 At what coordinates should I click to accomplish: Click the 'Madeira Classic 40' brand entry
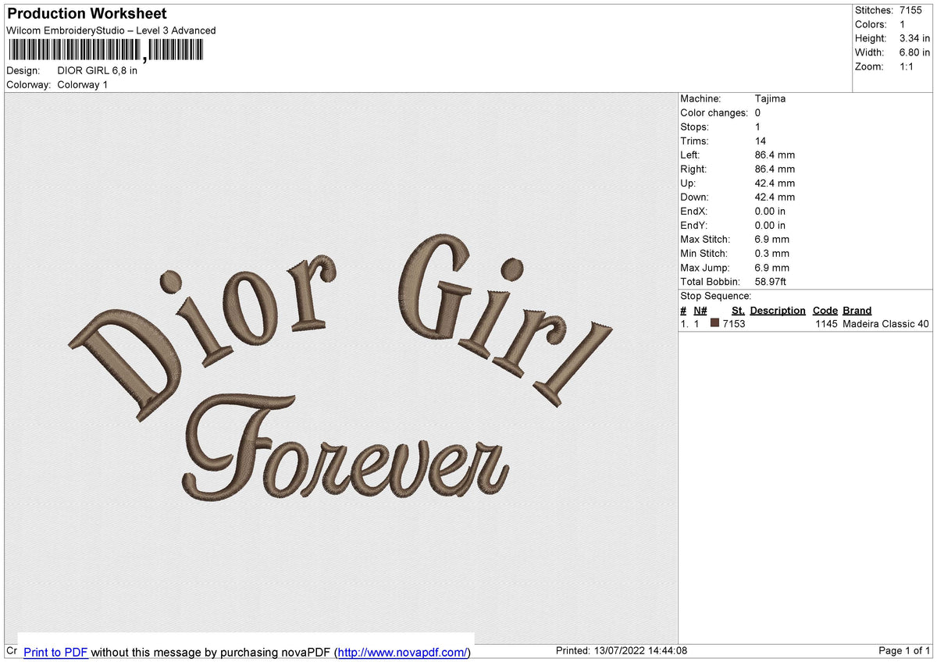tap(886, 323)
